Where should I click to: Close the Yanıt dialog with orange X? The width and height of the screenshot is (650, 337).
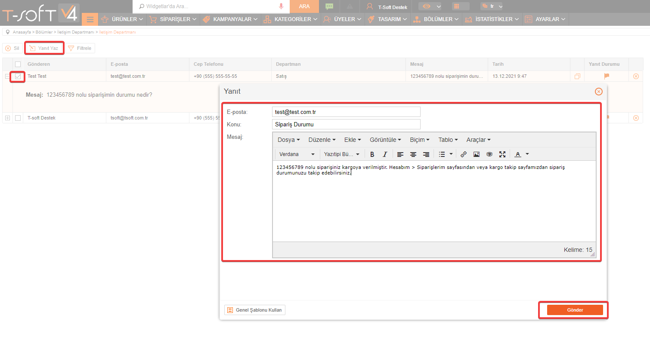[598, 92]
